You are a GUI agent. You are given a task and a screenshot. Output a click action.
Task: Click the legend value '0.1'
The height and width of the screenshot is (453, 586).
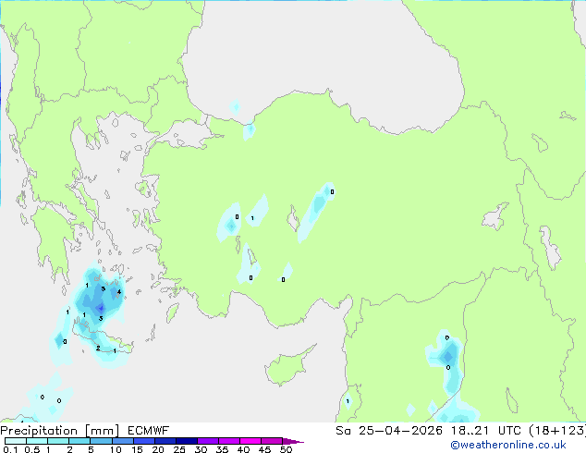tap(10, 449)
